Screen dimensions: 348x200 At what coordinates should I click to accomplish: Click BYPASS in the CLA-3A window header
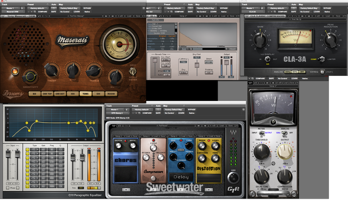click(327, 8)
